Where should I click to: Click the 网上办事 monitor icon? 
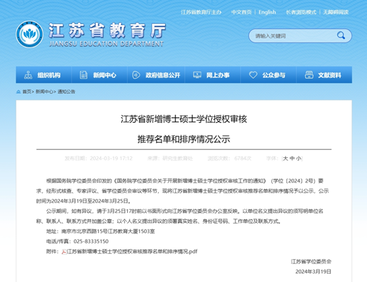click(197, 75)
